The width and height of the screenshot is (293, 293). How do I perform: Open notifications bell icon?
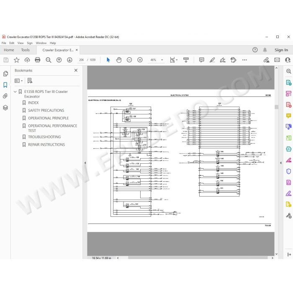pos(265,50)
